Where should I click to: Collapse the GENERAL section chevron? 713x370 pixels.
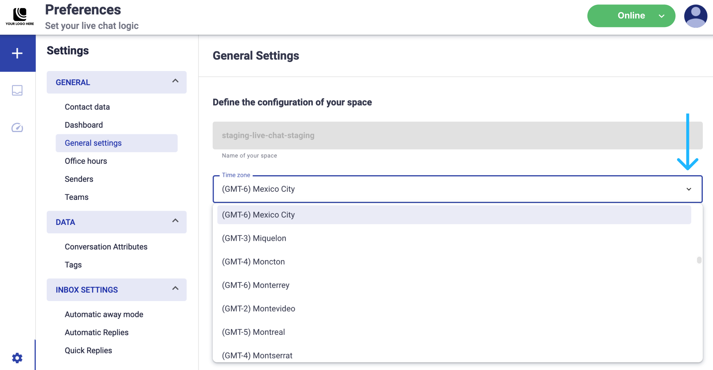coord(175,81)
